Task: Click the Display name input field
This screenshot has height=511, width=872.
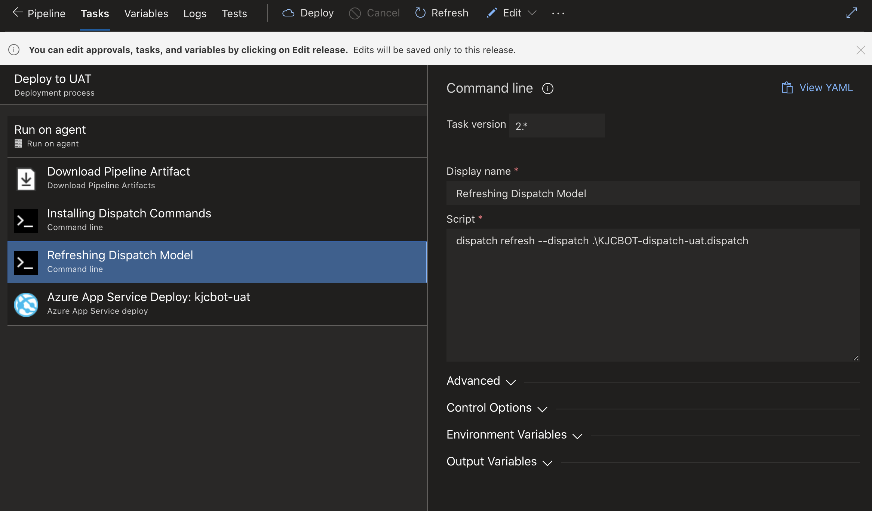Action: [x=653, y=193]
